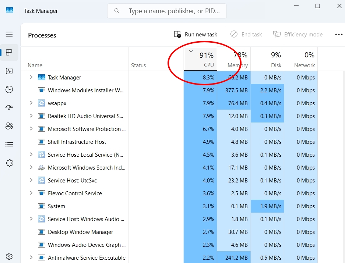Select the Desktop Window Manager process

pos(80,232)
